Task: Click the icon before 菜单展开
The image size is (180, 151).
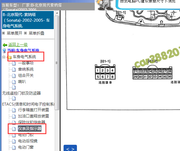Action: tap(4, 33)
